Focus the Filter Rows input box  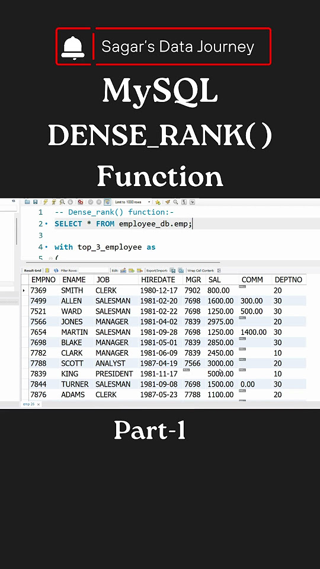click(x=94, y=270)
